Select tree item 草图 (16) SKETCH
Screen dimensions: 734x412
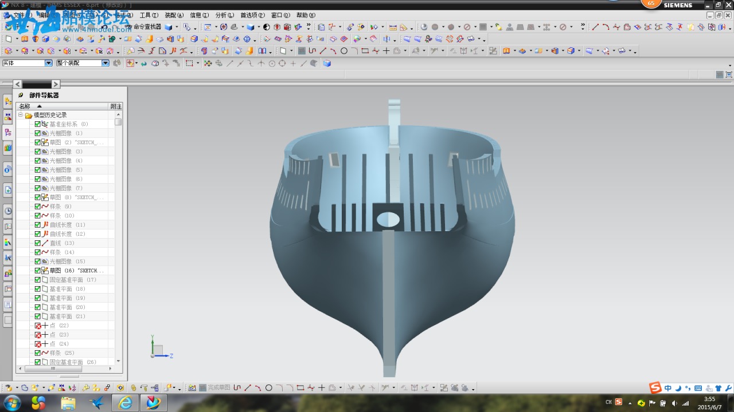pos(77,271)
